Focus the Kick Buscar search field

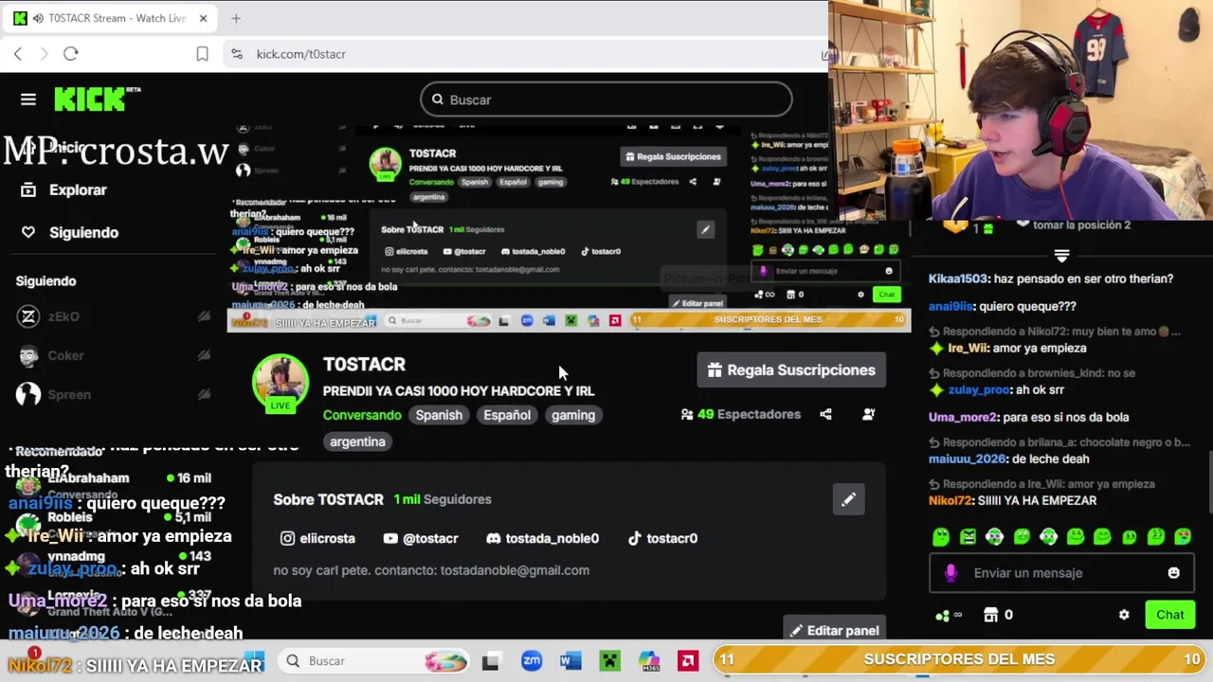pos(606,99)
